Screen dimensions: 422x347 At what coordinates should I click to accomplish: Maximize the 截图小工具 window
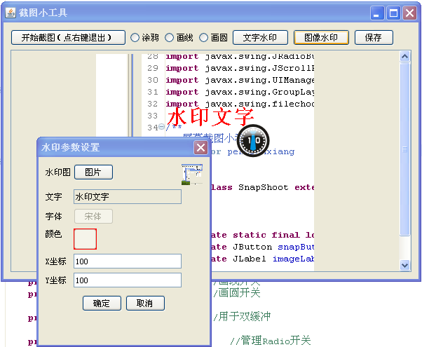[393, 13]
